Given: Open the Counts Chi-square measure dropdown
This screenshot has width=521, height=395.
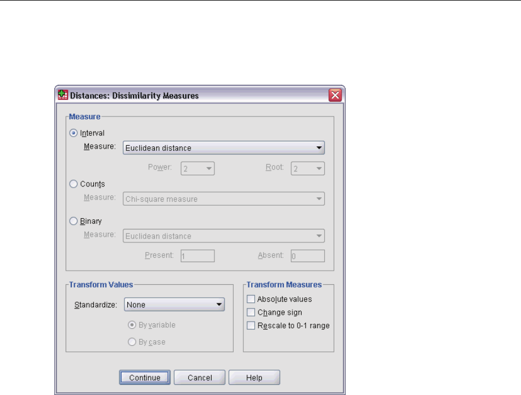Looking at the screenshot, I should click(223, 199).
